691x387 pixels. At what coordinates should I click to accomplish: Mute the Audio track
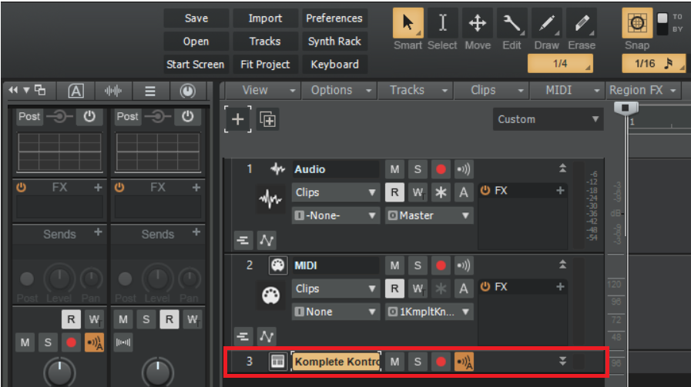coord(394,169)
